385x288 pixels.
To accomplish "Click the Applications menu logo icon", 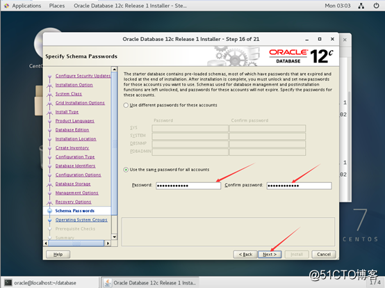I will (x=7, y=6).
